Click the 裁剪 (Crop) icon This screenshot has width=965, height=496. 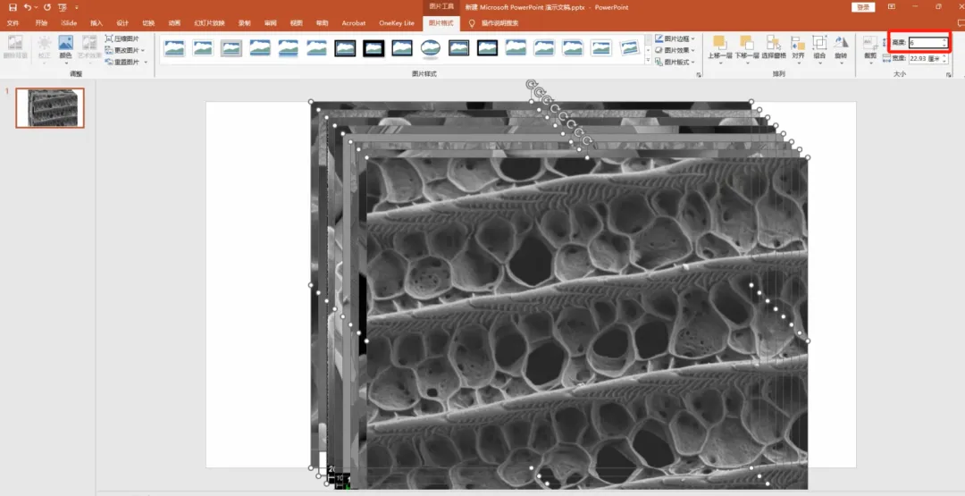click(x=869, y=43)
